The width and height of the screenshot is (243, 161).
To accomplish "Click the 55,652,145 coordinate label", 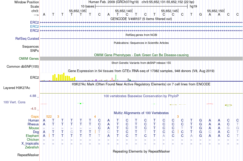I will pos(169,11).
